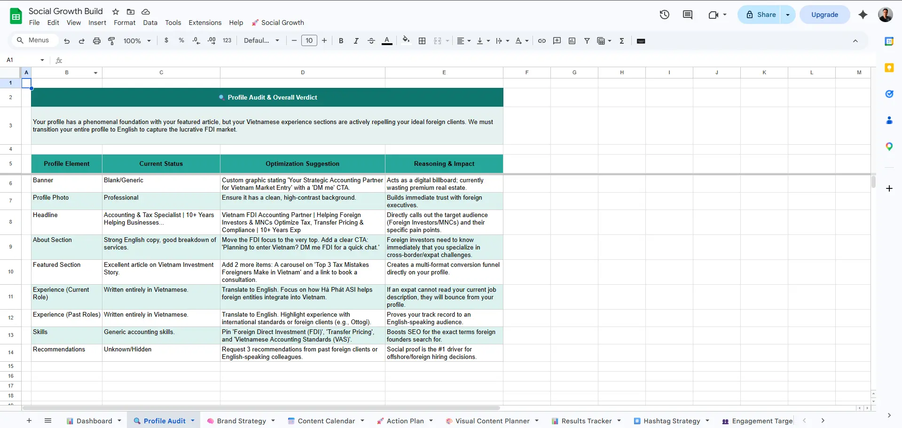Open Google Maps side panel
902x428 pixels.
tap(889, 147)
